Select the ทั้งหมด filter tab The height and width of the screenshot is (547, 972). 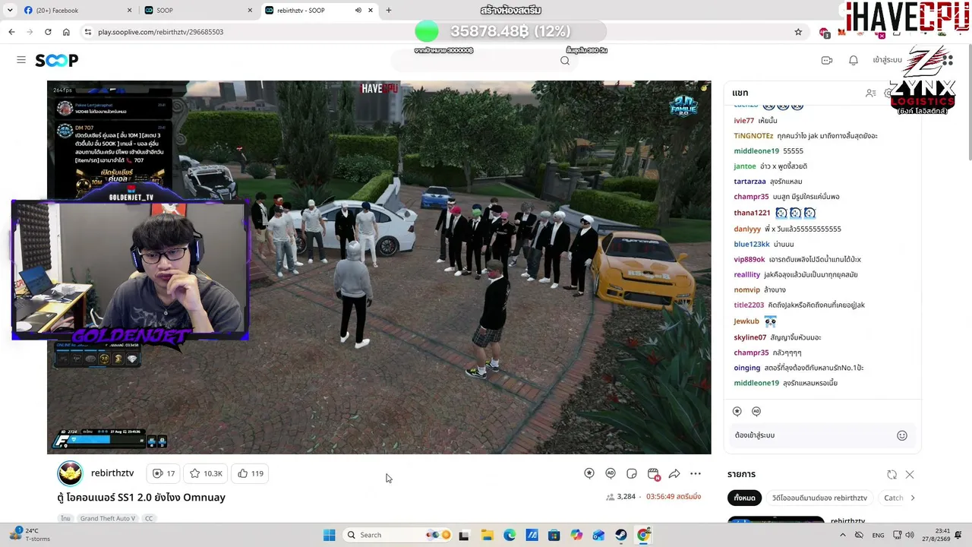[744, 498]
